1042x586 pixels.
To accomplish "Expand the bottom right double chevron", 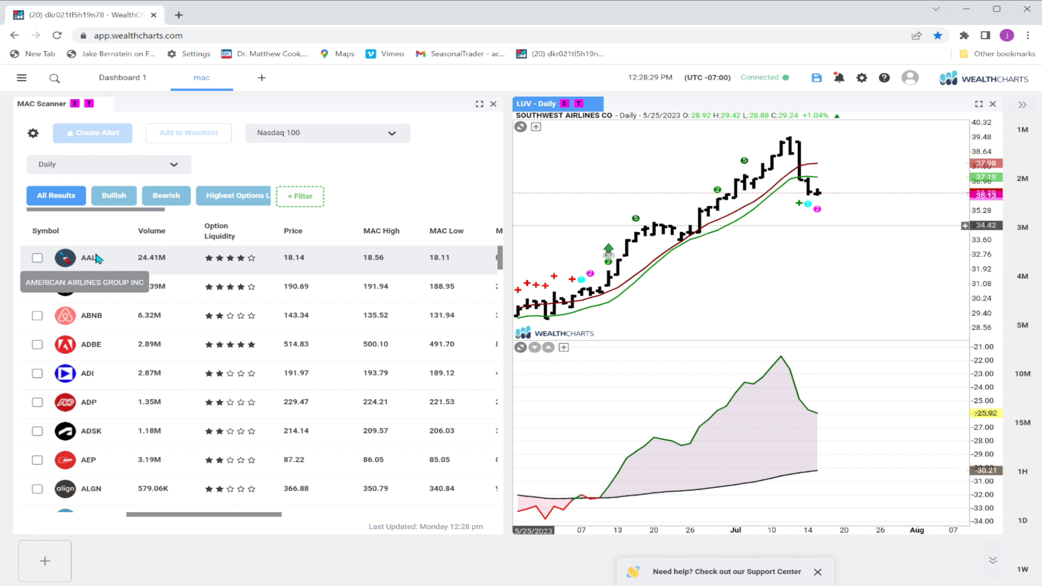I will [x=993, y=560].
